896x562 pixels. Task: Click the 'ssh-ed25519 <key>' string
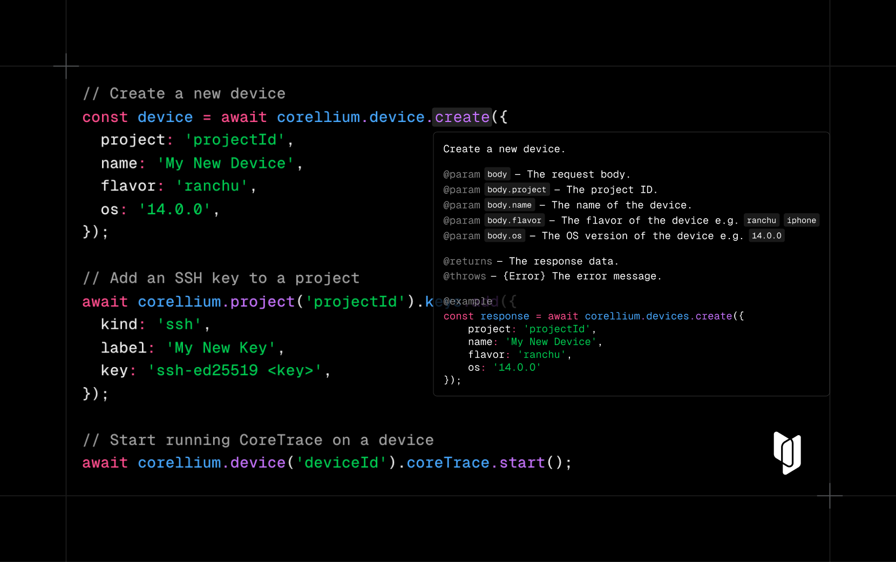(235, 370)
